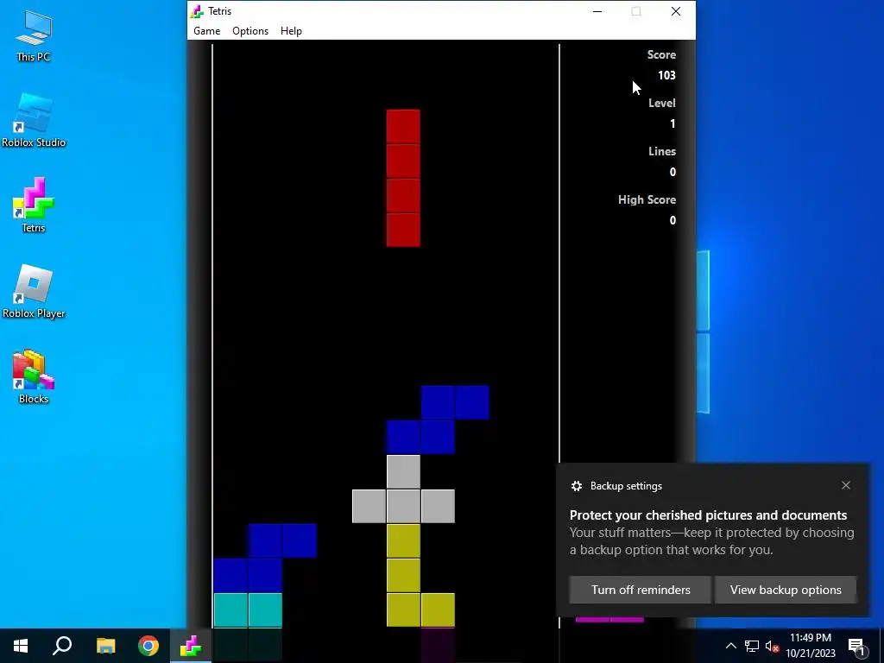Click the Level label
This screenshot has width=884, height=663.
[662, 104]
